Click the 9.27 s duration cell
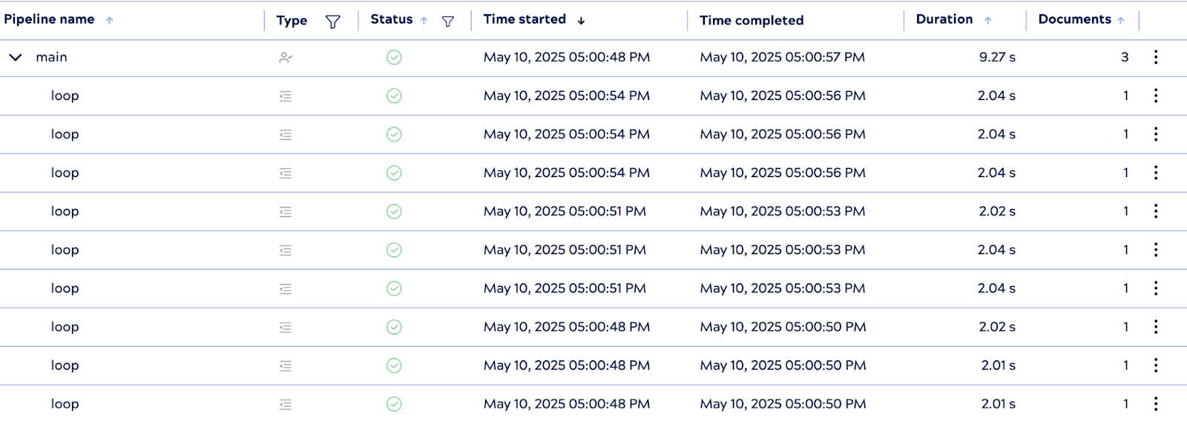Image resolution: width=1187 pixels, height=421 pixels. (x=996, y=57)
